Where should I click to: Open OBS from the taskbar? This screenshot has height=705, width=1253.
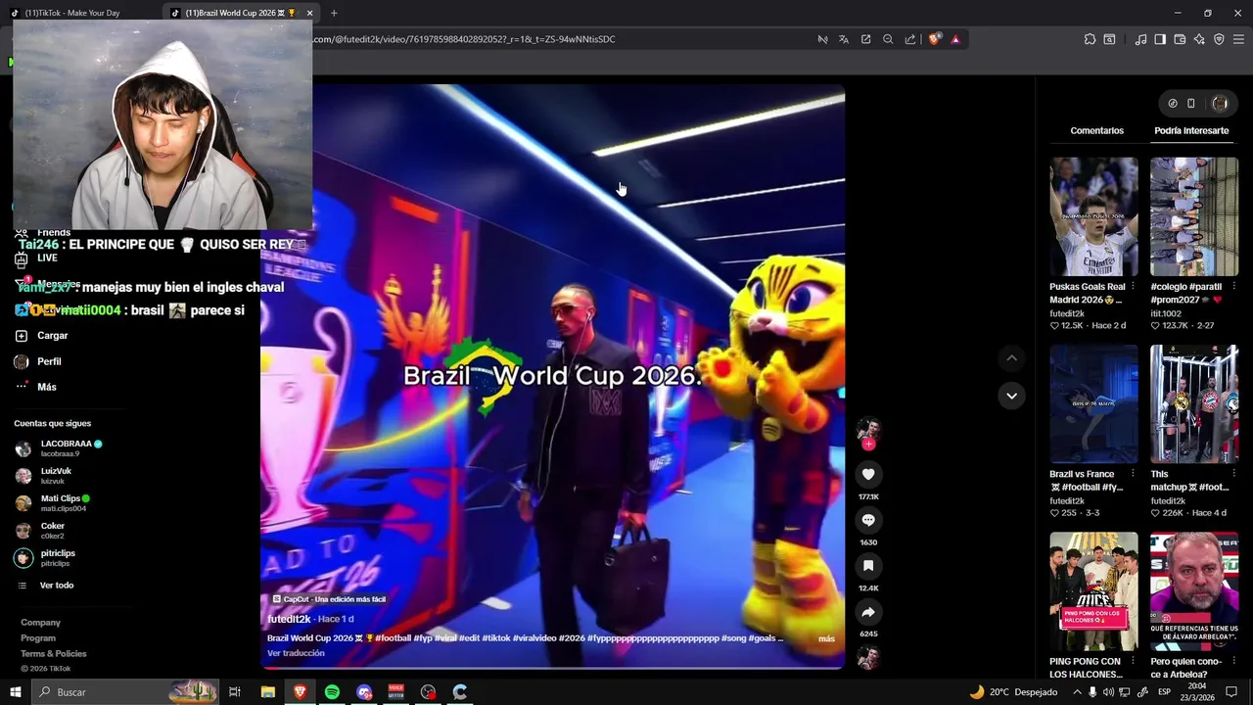point(428,692)
